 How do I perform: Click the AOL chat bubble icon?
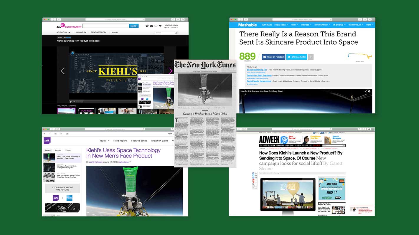pyautogui.click(x=156, y=26)
